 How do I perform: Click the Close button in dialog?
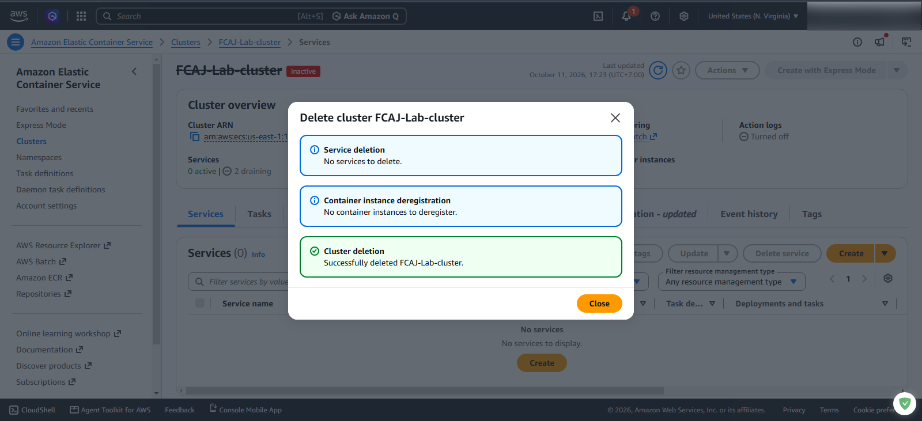pyautogui.click(x=599, y=304)
